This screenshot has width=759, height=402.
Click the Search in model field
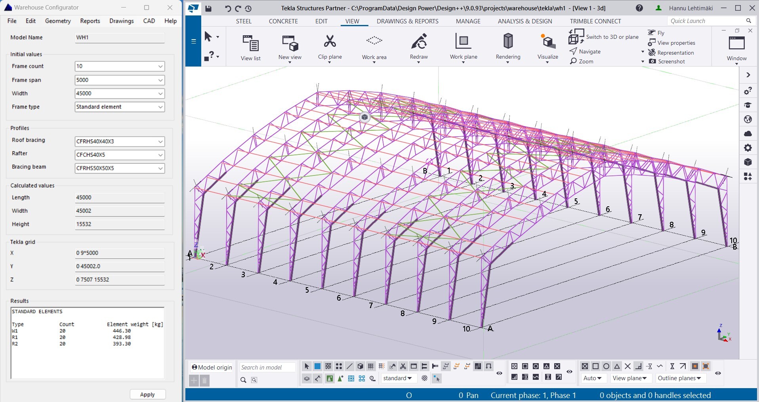coord(267,368)
